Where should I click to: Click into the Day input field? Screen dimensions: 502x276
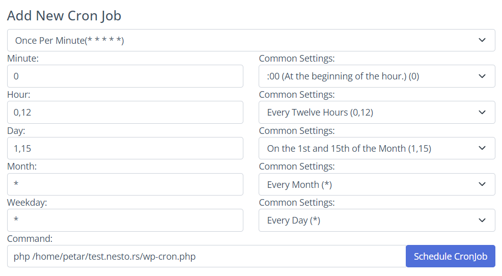[x=125, y=148]
